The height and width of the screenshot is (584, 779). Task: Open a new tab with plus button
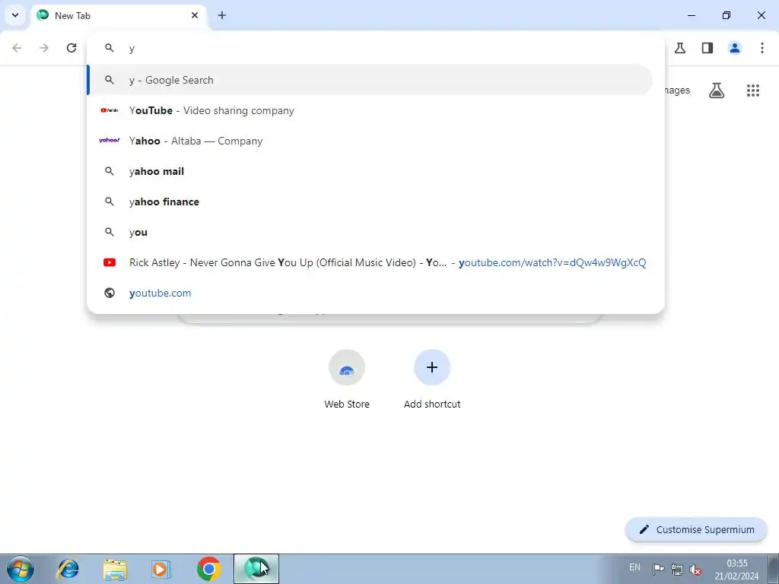[x=222, y=15]
